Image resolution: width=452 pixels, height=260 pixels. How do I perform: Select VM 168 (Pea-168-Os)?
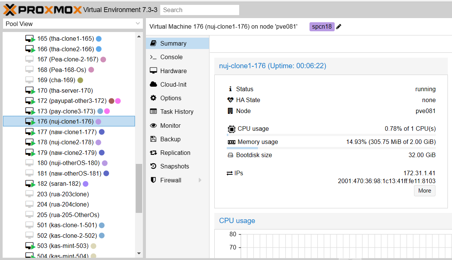(x=69, y=70)
